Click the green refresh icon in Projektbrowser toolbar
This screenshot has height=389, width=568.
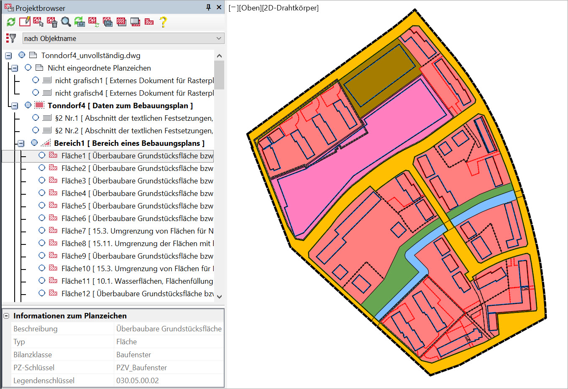(11, 22)
